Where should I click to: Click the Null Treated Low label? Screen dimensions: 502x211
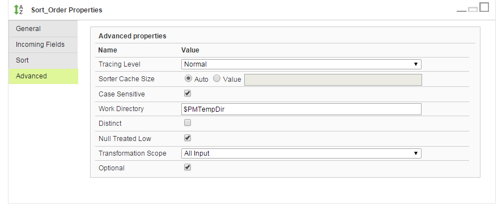point(125,139)
